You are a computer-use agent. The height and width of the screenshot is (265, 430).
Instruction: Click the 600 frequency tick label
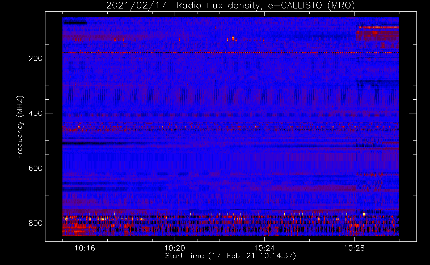(36, 168)
